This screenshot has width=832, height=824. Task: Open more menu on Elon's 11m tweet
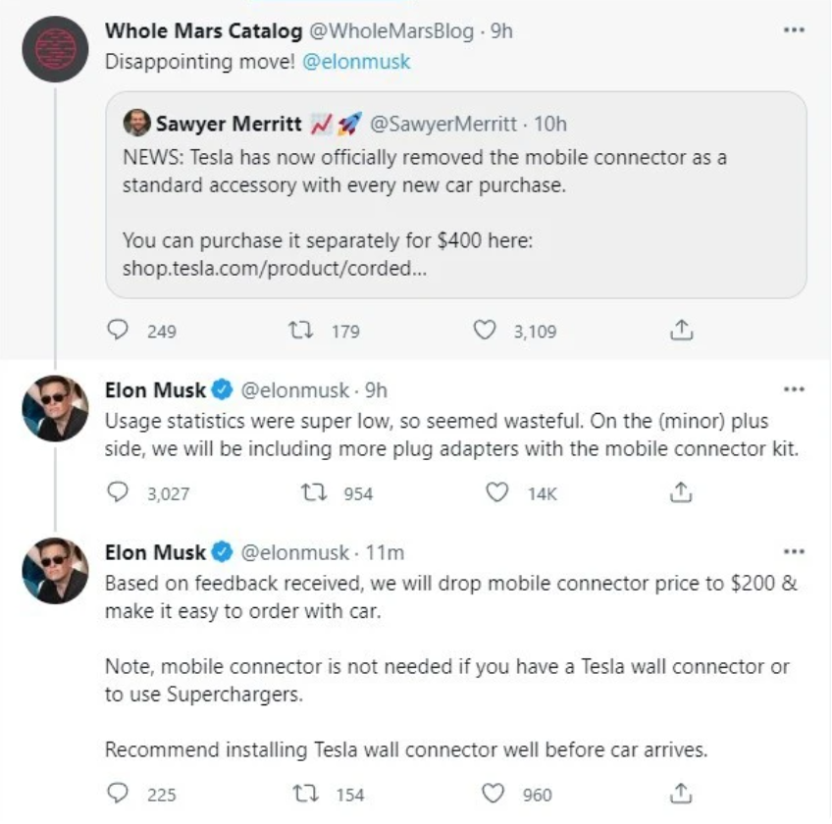pos(794,551)
